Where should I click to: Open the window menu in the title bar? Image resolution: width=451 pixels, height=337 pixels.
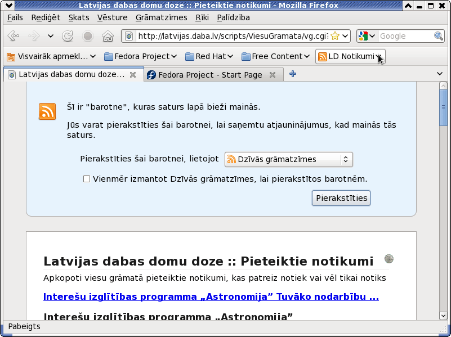8,5
